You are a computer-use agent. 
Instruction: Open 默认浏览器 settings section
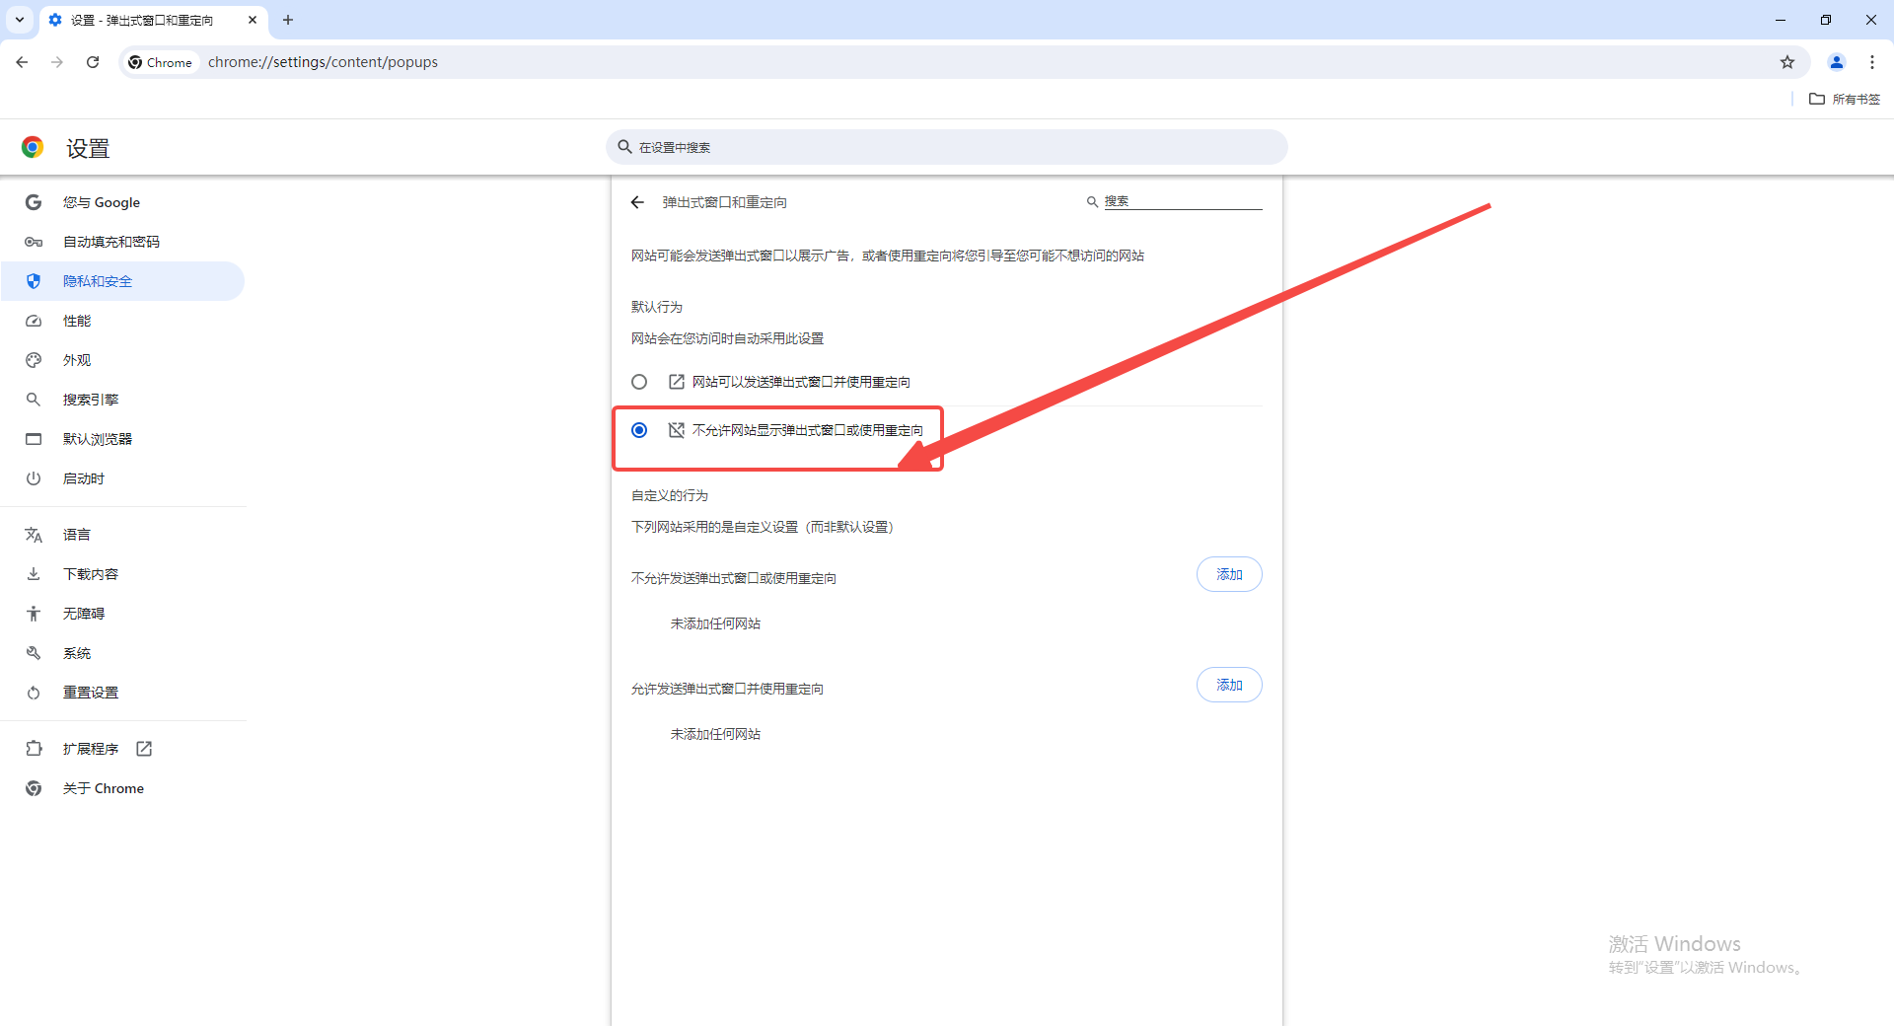[123, 439]
